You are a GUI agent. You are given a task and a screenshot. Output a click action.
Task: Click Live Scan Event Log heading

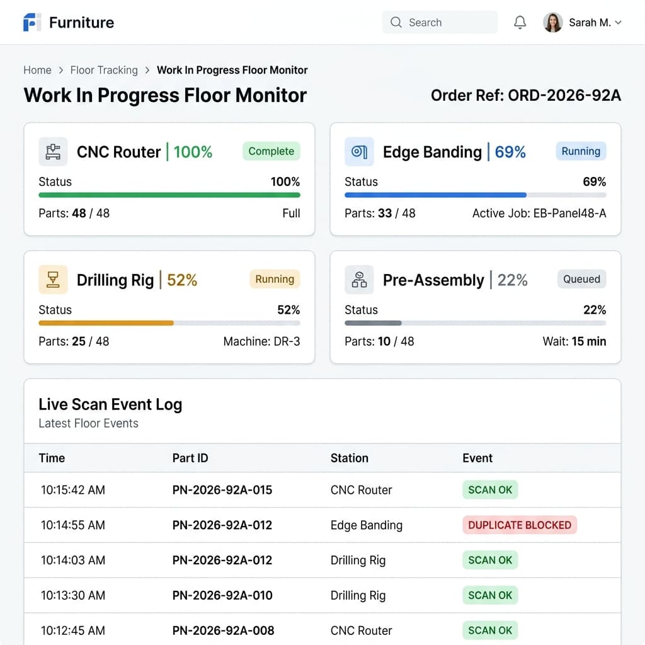(110, 404)
